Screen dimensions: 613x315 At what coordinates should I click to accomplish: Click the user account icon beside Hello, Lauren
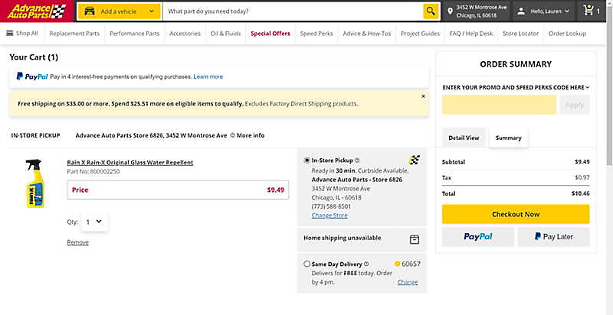521,11
